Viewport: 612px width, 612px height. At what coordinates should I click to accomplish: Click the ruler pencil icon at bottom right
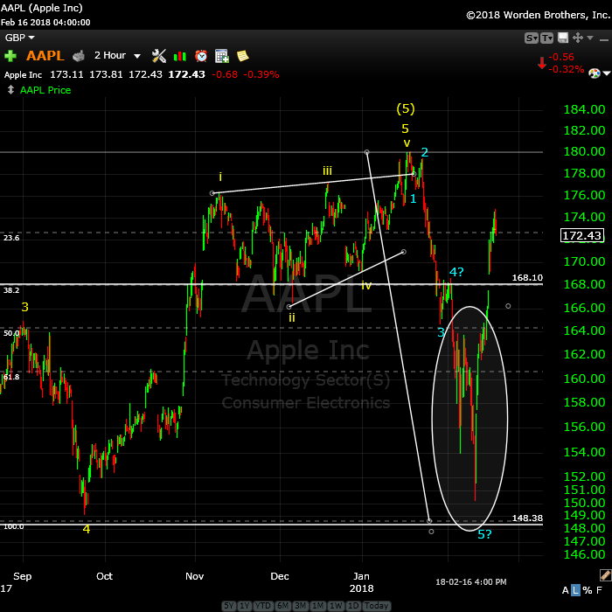click(605, 575)
